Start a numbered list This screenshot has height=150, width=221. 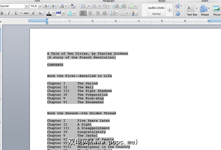94,6
